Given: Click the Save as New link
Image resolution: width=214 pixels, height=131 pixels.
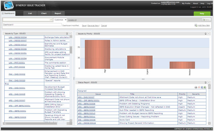Looking at the screenshot, I should tap(93, 25).
